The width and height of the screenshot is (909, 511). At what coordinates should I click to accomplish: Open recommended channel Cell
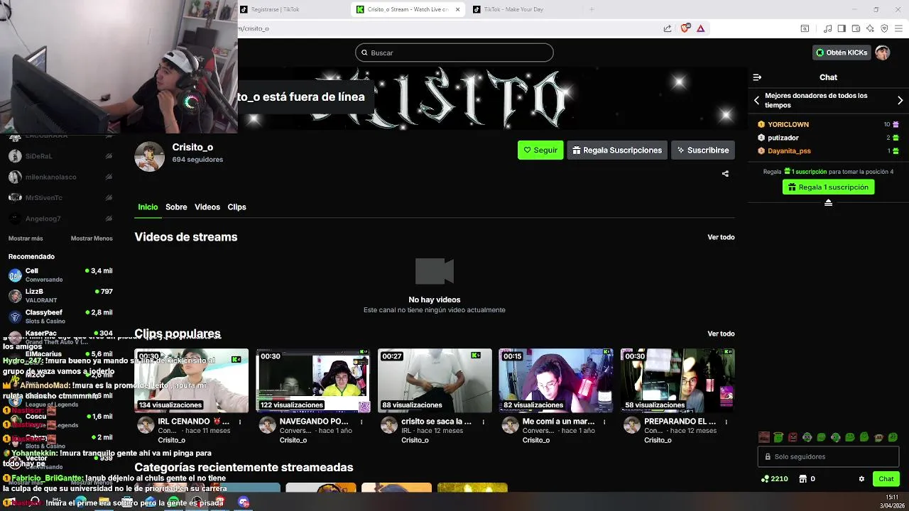tap(60, 275)
